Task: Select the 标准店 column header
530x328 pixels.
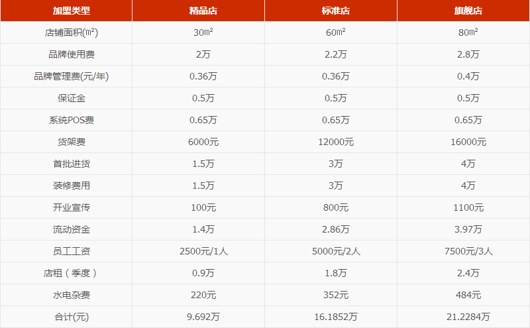Action: point(336,11)
